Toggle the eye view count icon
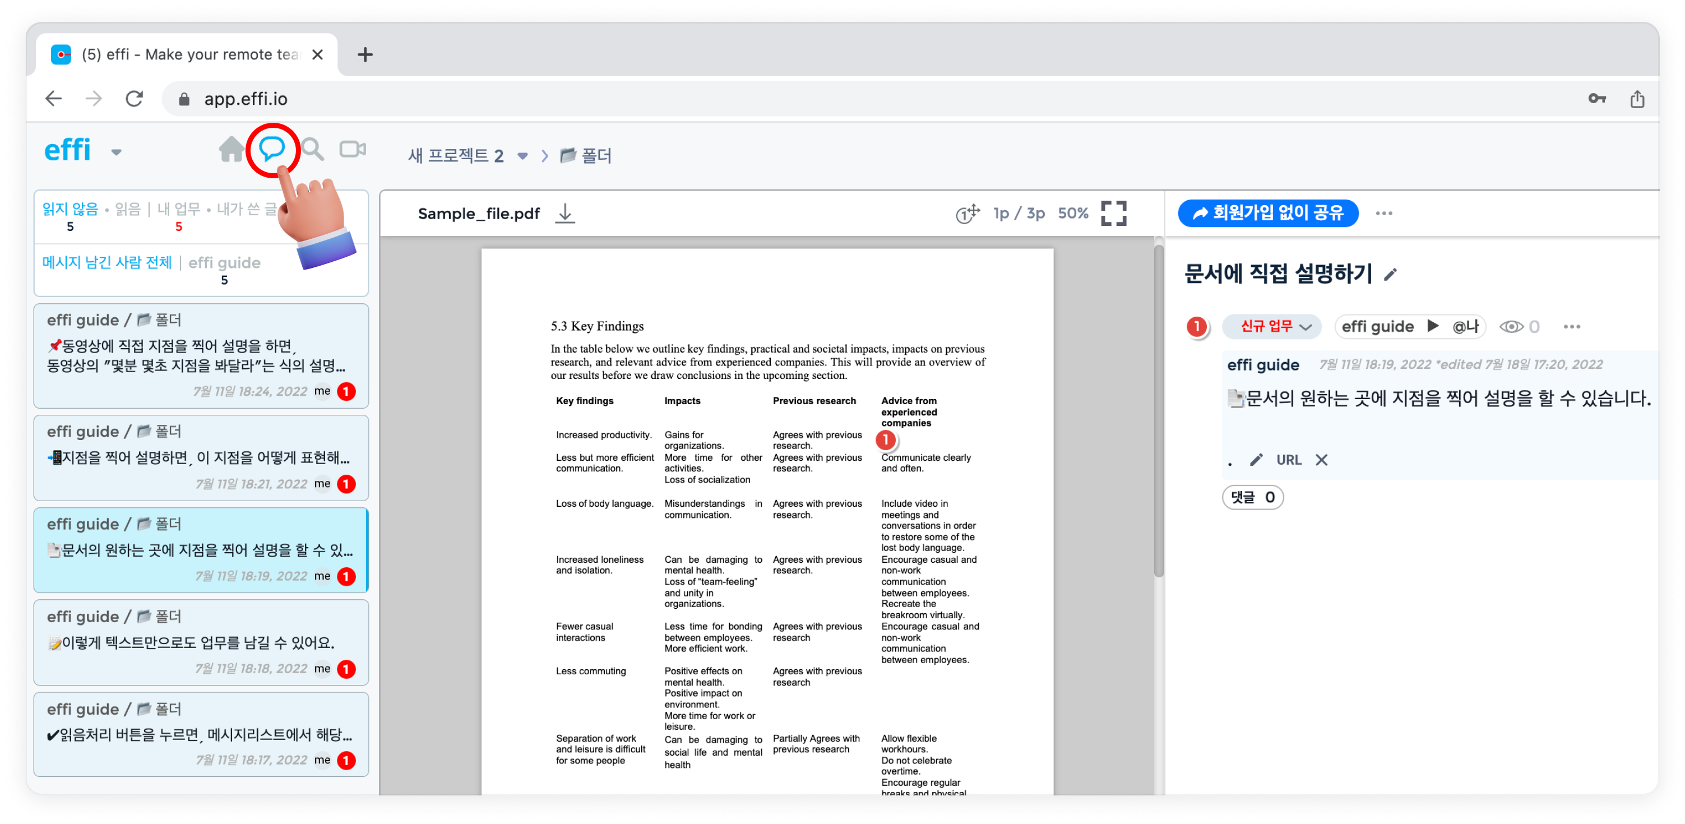The image size is (1685, 824). point(1511,326)
